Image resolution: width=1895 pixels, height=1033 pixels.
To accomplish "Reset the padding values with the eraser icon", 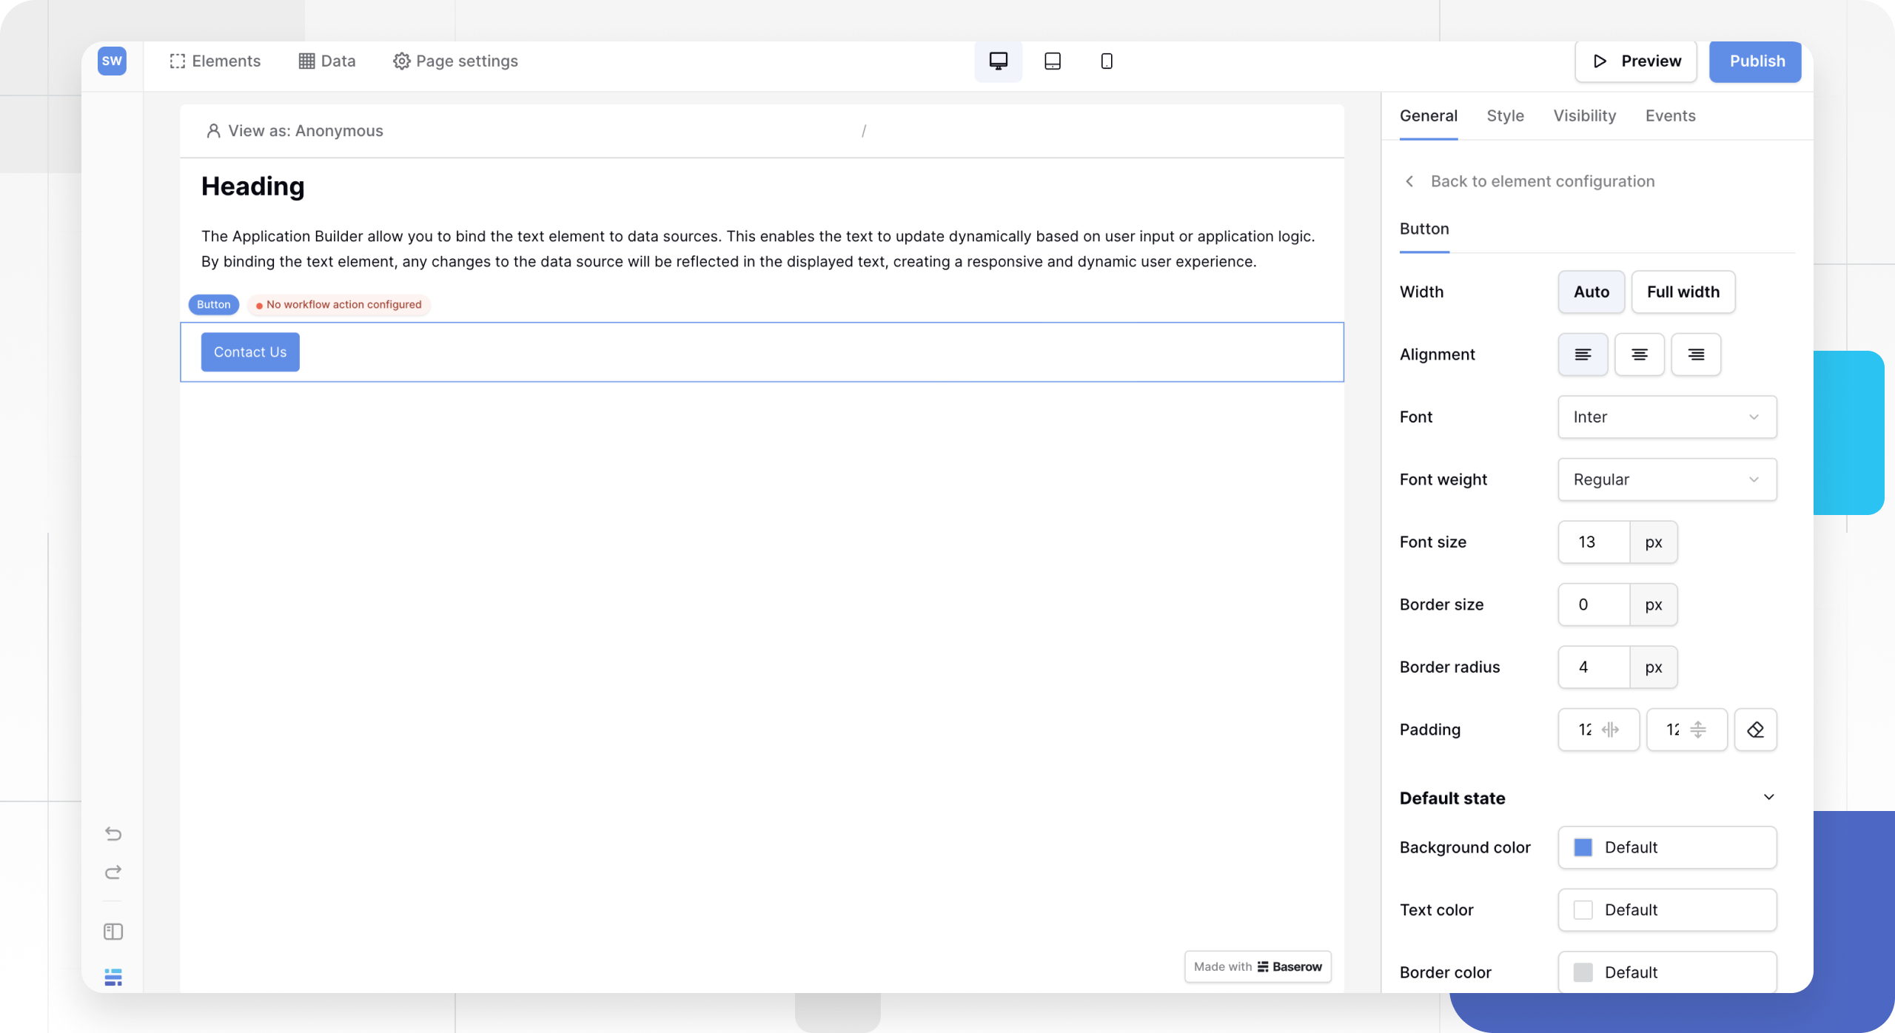I will point(1755,730).
